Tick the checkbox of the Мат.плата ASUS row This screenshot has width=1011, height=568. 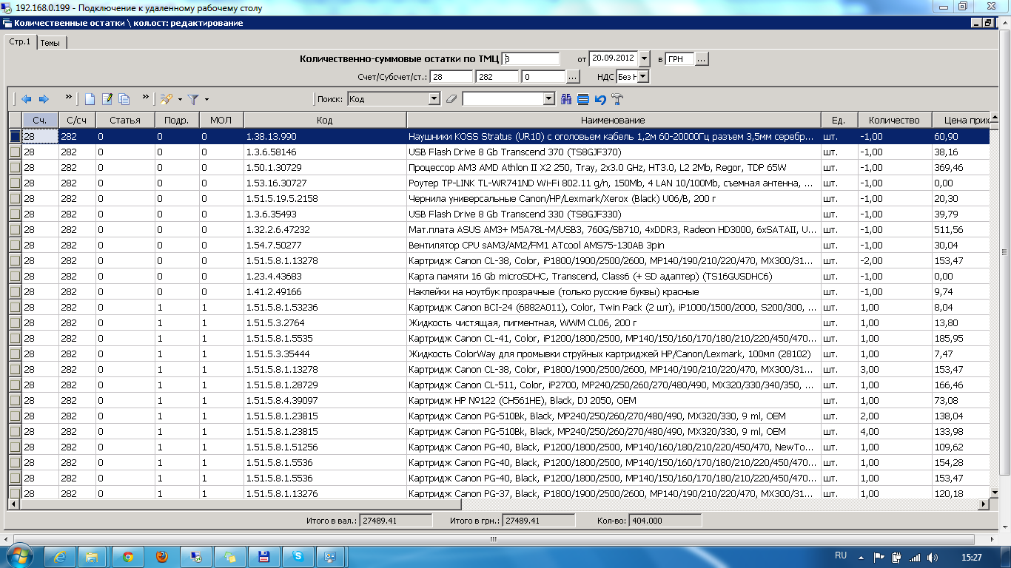15,229
